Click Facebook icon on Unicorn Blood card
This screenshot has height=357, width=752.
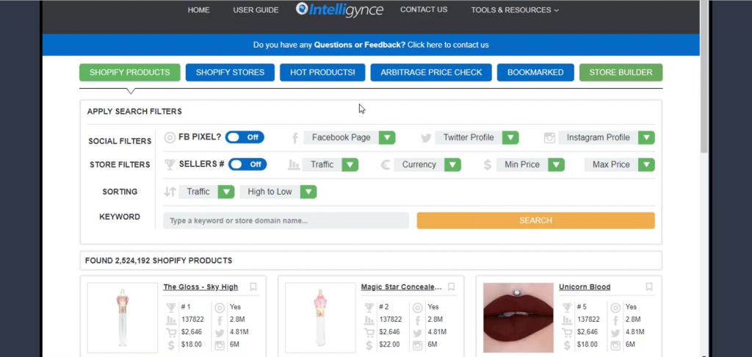[615, 320]
